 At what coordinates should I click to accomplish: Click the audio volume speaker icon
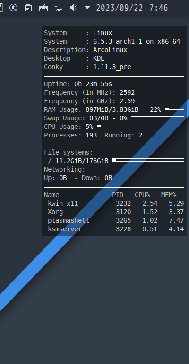point(73,8)
